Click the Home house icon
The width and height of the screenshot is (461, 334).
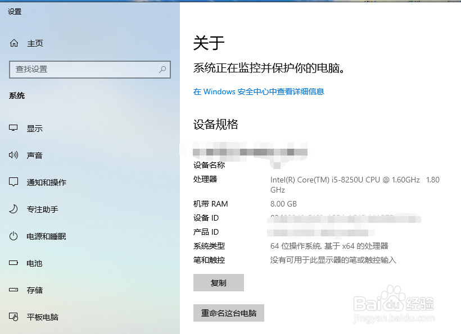coord(14,43)
